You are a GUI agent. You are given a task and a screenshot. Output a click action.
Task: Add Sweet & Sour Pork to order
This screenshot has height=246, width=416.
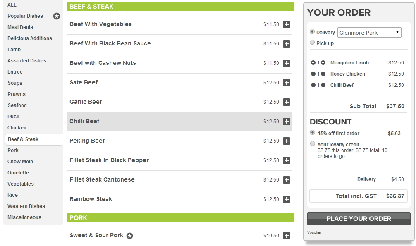pos(287,236)
